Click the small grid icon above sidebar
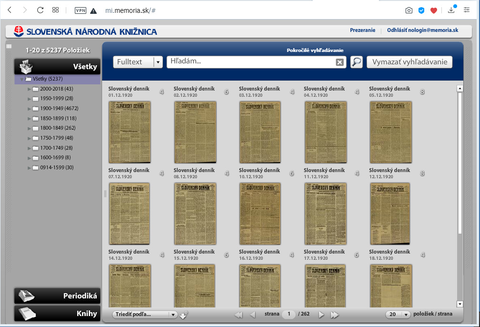 point(9,46)
